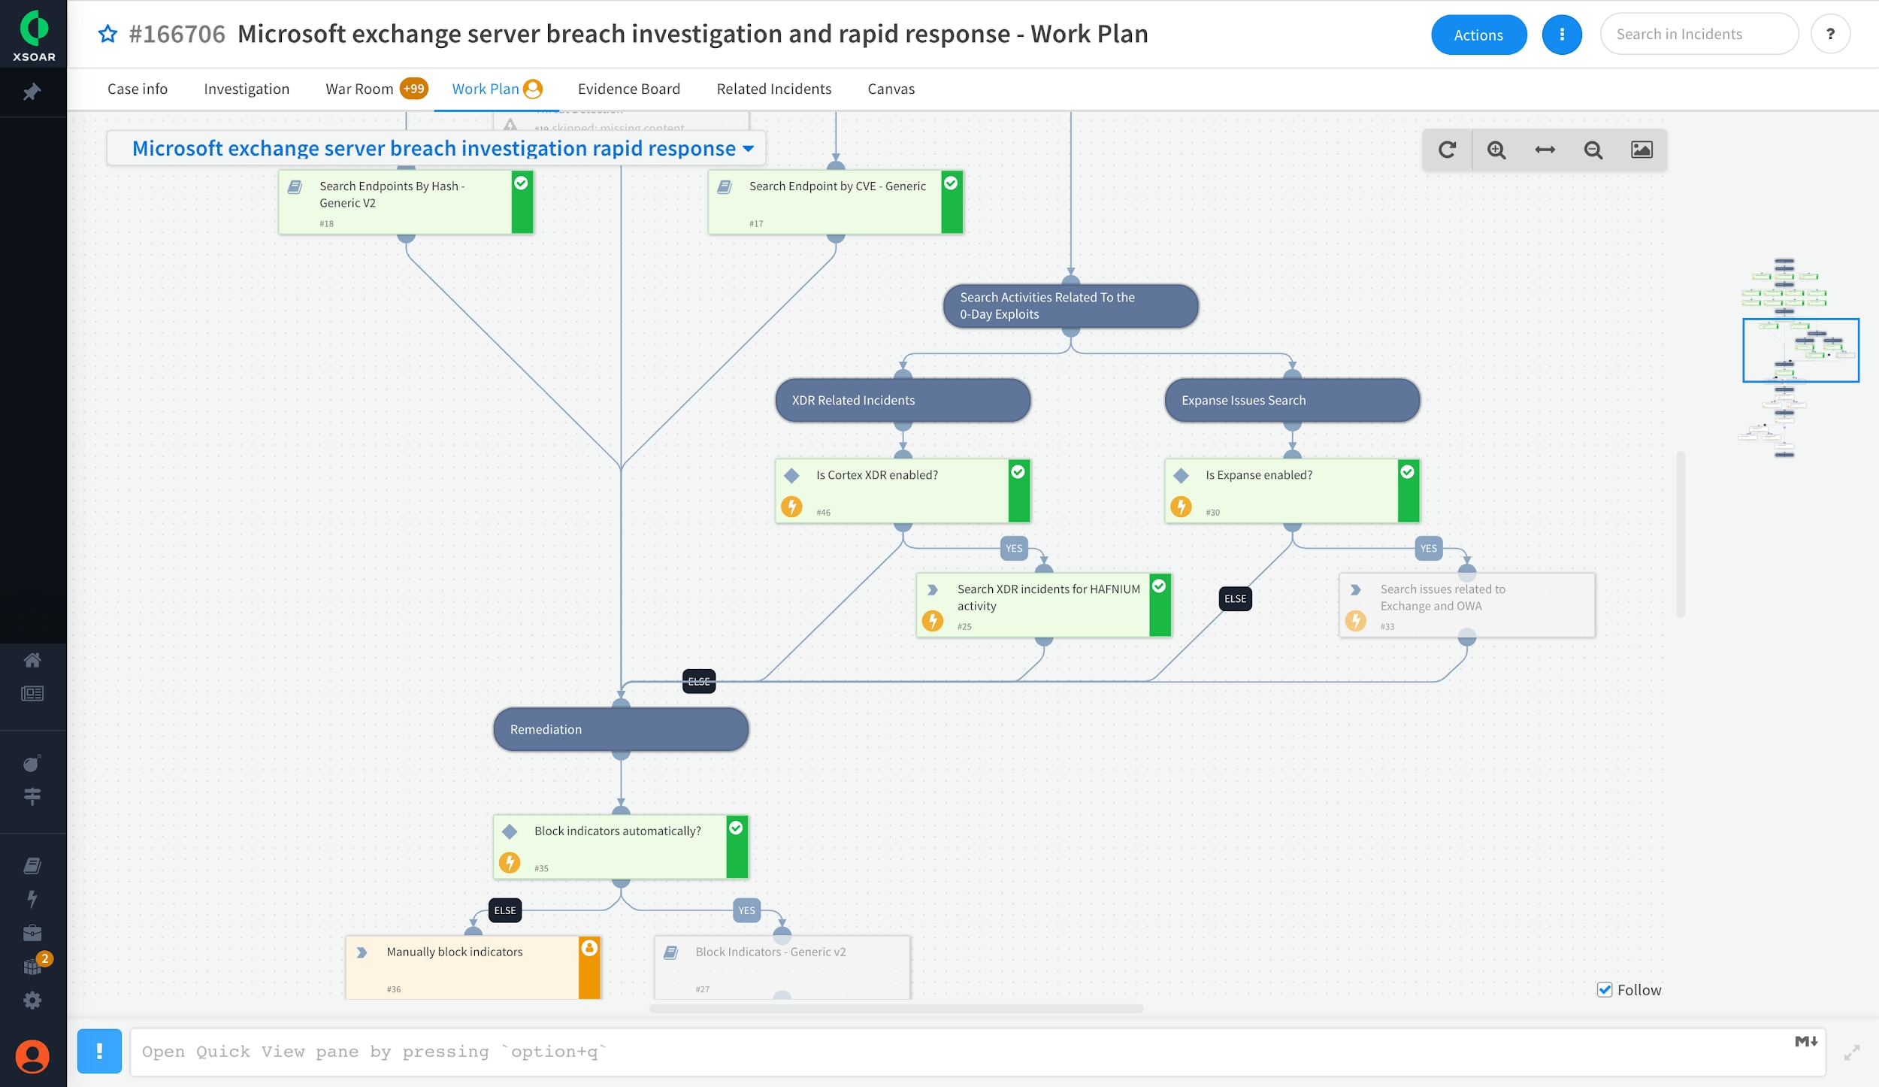Click the pin icon in sidebar
The width and height of the screenshot is (1879, 1087).
coord(32,92)
